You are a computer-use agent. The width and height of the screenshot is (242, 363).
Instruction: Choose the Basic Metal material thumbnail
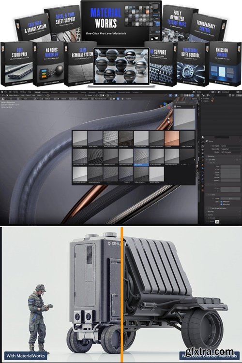click(95, 138)
